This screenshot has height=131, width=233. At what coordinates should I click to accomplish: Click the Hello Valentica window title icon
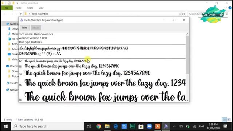[x=22, y=20]
